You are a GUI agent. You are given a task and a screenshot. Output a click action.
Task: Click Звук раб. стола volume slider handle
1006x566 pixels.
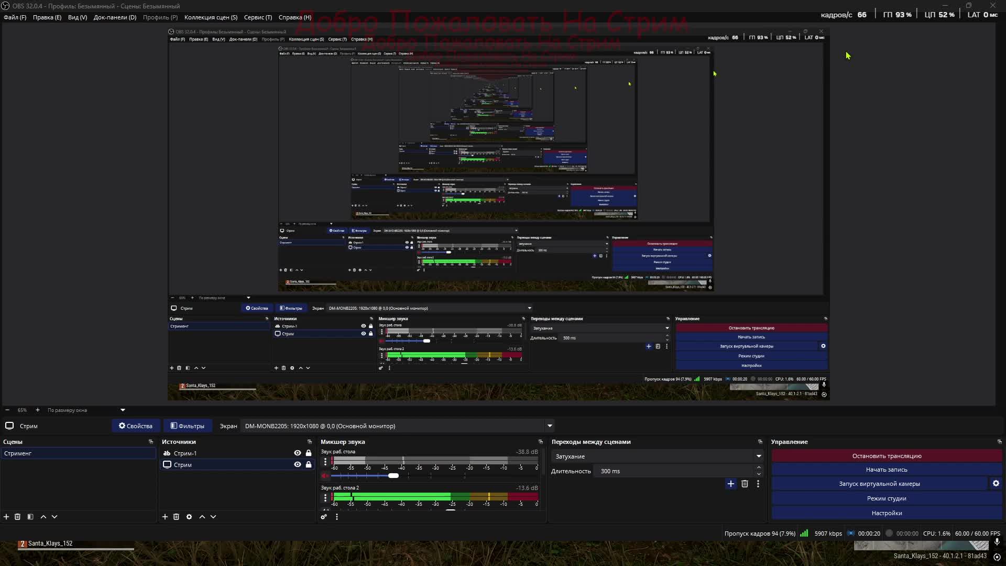[x=393, y=476]
